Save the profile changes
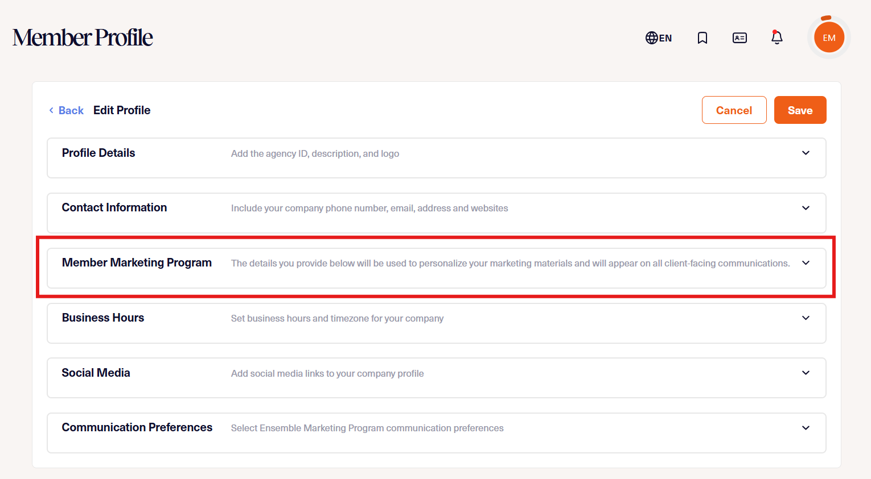This screenshot has width=871, height=479. [800, 110]
